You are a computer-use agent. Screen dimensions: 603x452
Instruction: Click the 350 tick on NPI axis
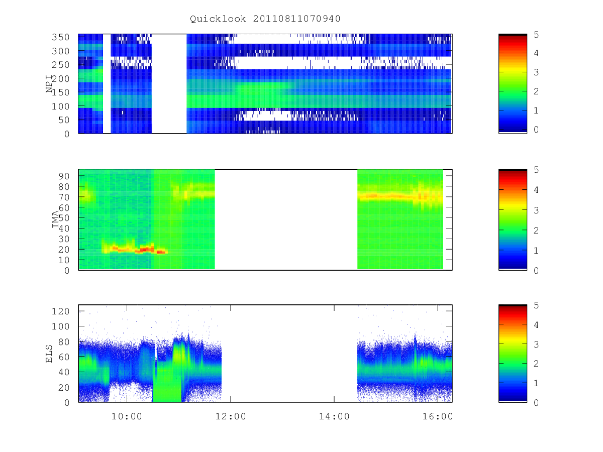click(x=62, y=37)
